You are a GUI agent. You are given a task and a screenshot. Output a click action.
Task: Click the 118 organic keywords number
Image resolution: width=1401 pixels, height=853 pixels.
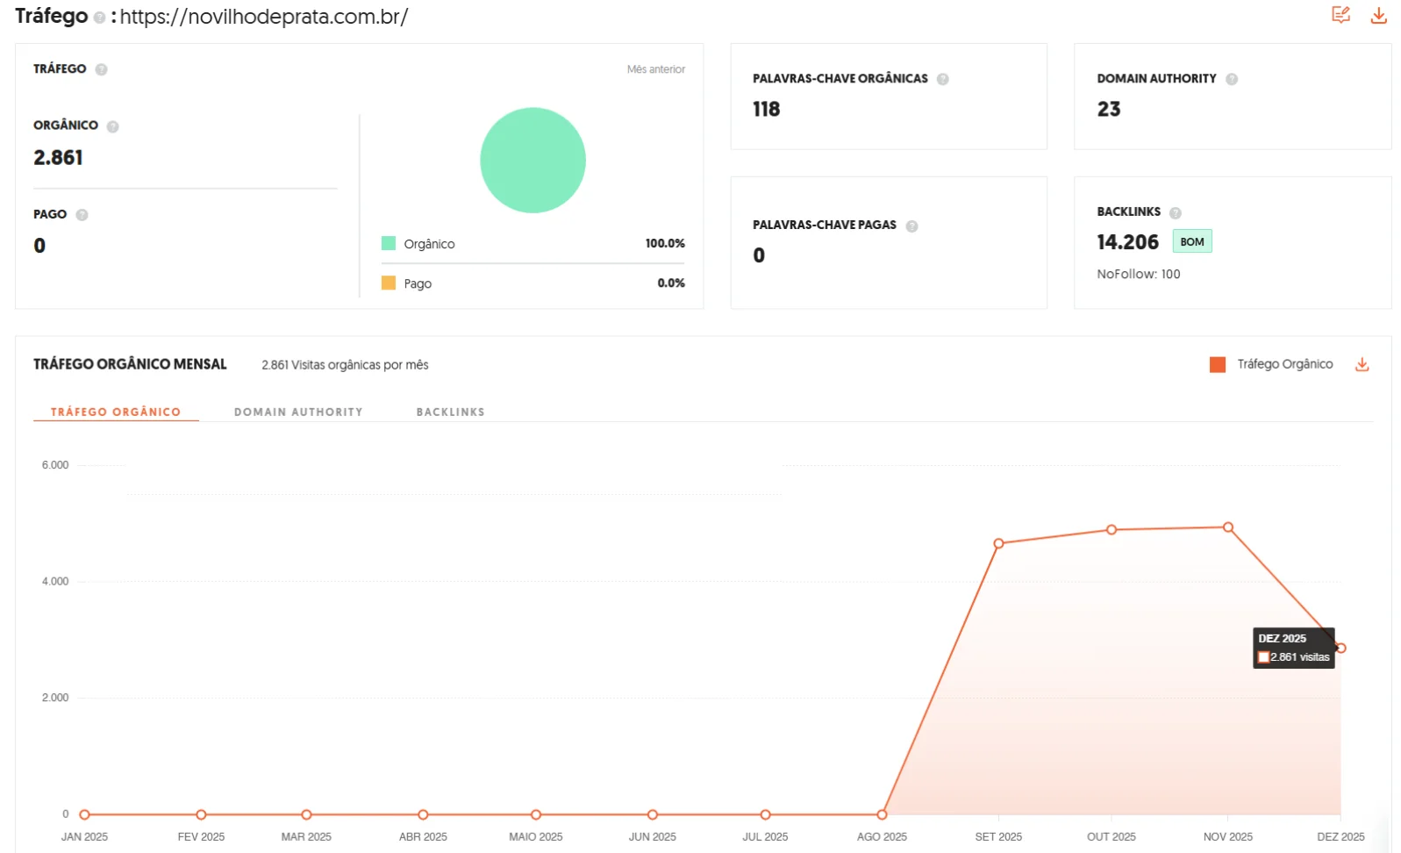pos(766,110)
